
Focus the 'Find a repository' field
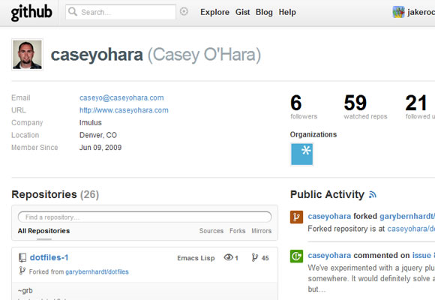pos(145,217)
